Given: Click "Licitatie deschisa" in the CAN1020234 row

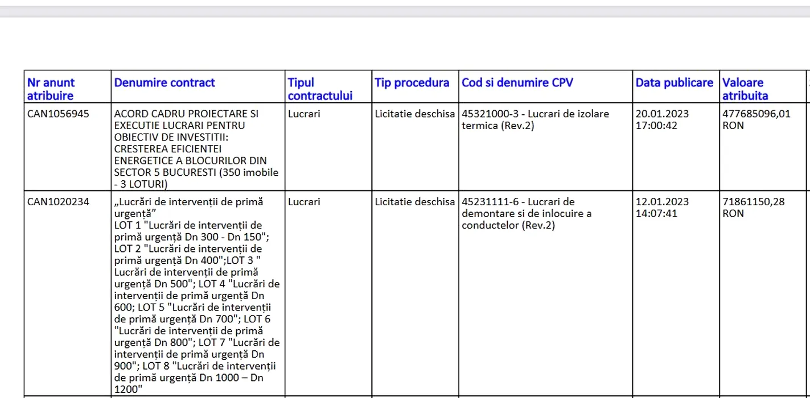Looking at the screenshot, I should (x=414, y=202).
